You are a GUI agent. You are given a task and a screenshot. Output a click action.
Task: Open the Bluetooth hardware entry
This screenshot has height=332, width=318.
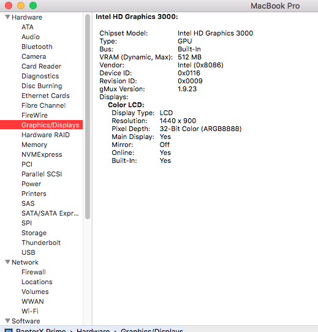coord(37,47)
